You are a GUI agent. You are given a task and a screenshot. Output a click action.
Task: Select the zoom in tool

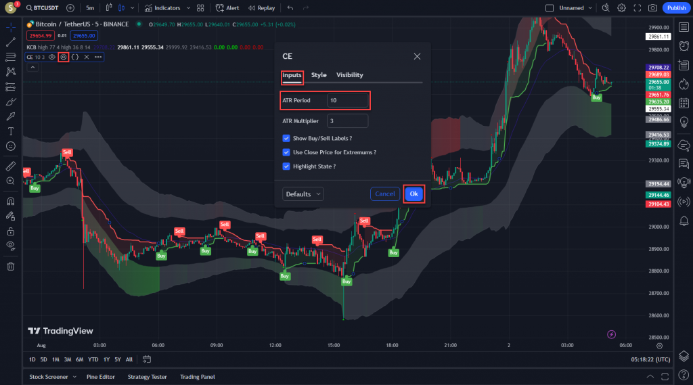pyautogui.click(x=11, y=181)
